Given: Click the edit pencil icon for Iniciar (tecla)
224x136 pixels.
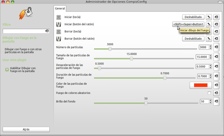Looking at the screenshot, I should pos(209,17).
